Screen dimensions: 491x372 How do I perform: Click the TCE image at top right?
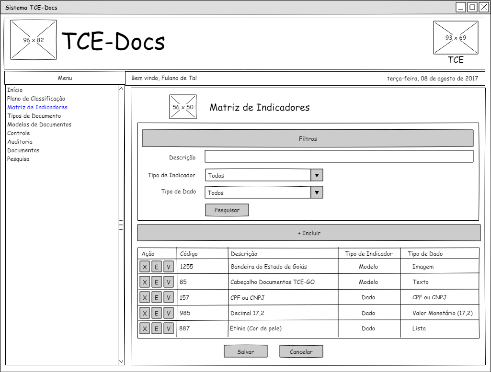click(456, 37)
